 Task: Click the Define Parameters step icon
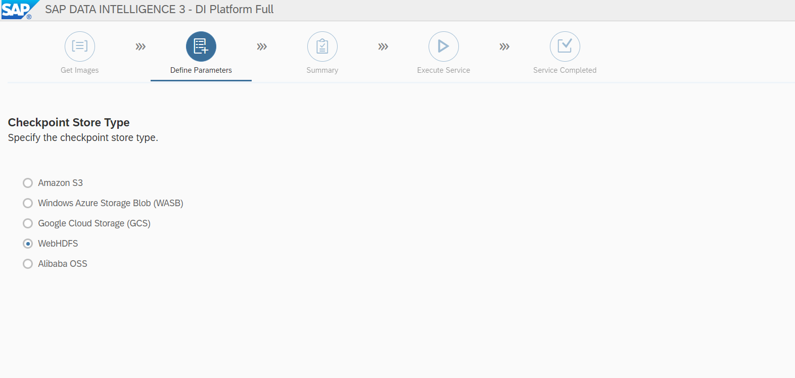[201, 46]
